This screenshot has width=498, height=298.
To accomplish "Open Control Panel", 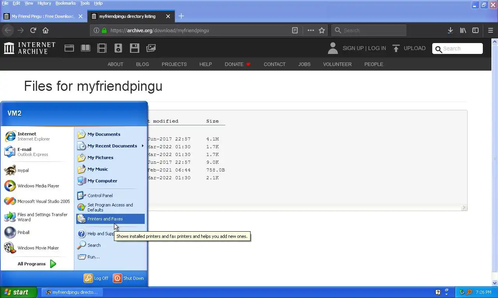I will tap(110, 196).
